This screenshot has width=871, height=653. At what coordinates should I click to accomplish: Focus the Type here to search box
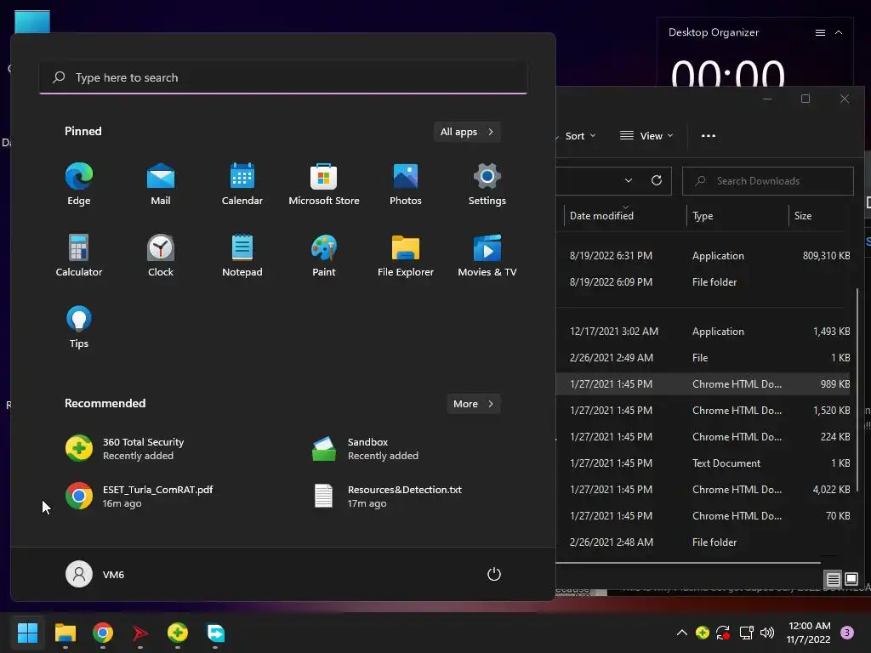click(283, 77)
